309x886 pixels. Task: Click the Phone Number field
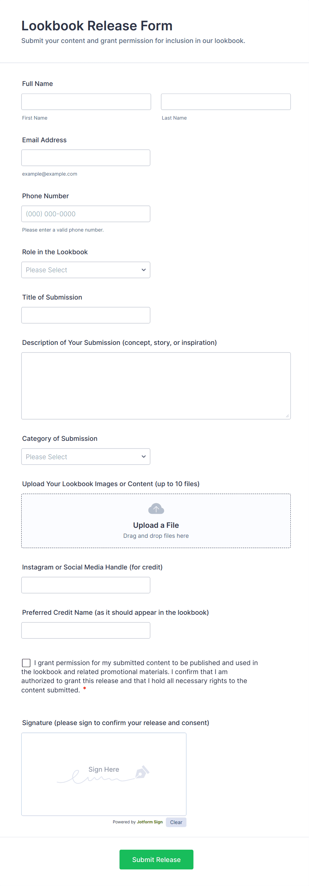tap(86, 214)
